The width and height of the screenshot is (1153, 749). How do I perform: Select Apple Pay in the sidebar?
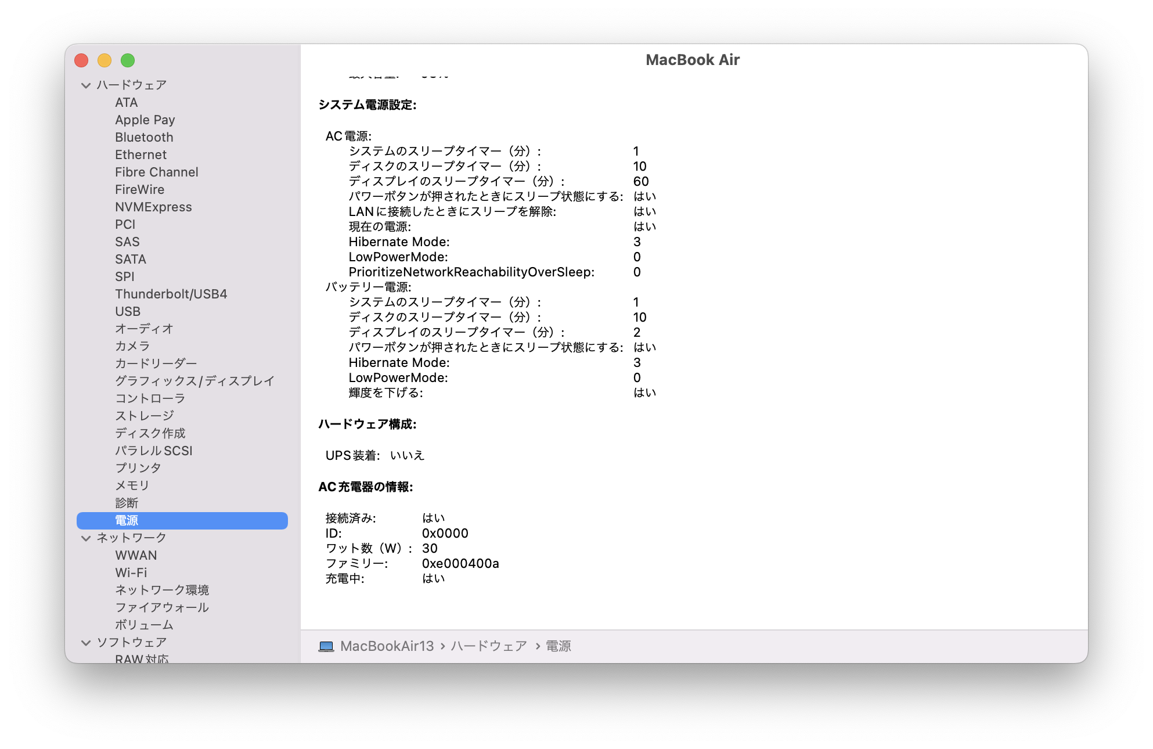145,120
